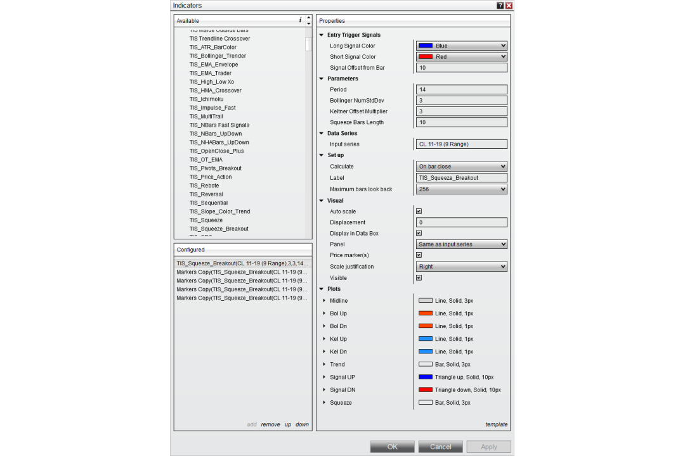
Task: Collapse the Data Series section
Action: pyautogui.click(x=322, y=133)
